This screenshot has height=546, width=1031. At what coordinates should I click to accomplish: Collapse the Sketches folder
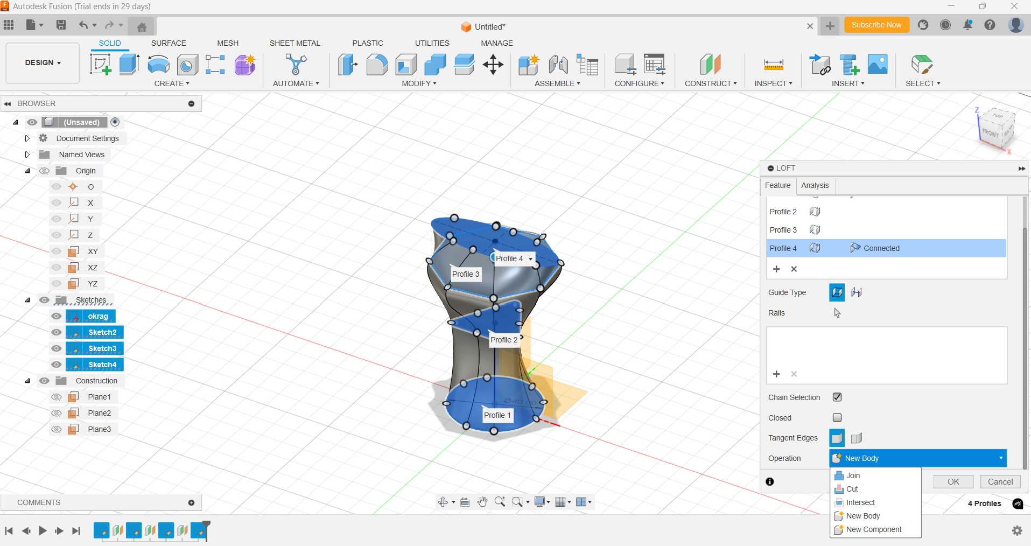[x=27, y=300]
